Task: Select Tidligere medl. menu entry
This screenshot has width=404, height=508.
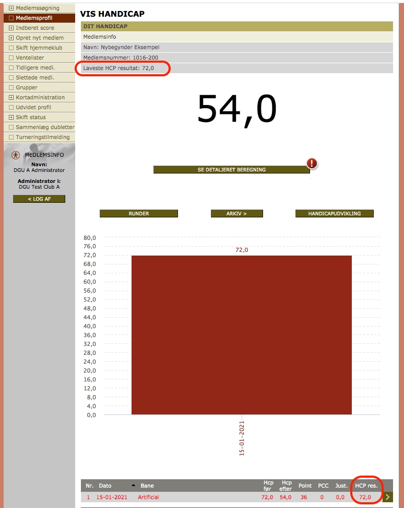Action: pyautogui.click(x=35, y=67)
